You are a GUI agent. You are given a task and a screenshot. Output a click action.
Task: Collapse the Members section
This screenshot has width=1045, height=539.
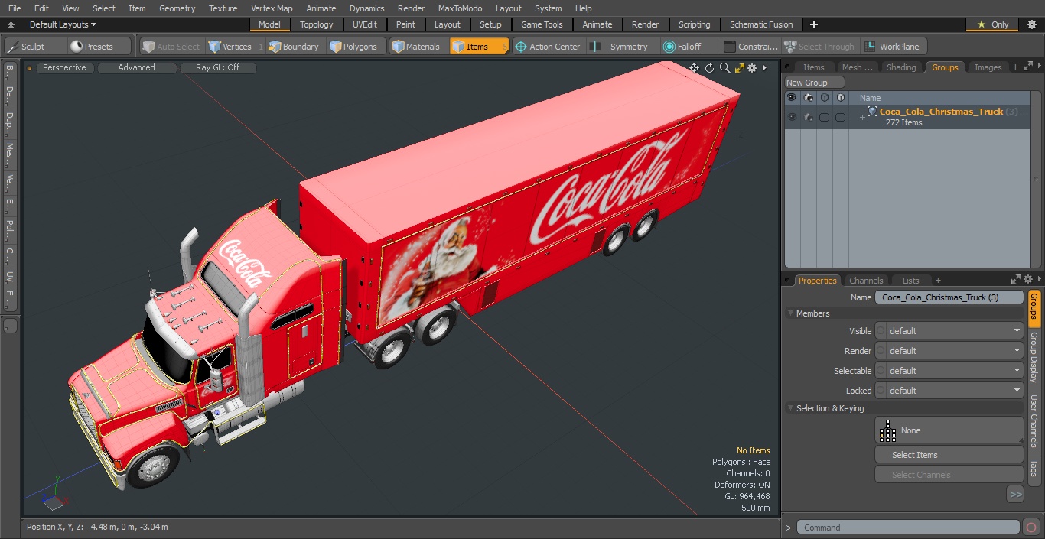pyautogui.click(x=791, y=313)
